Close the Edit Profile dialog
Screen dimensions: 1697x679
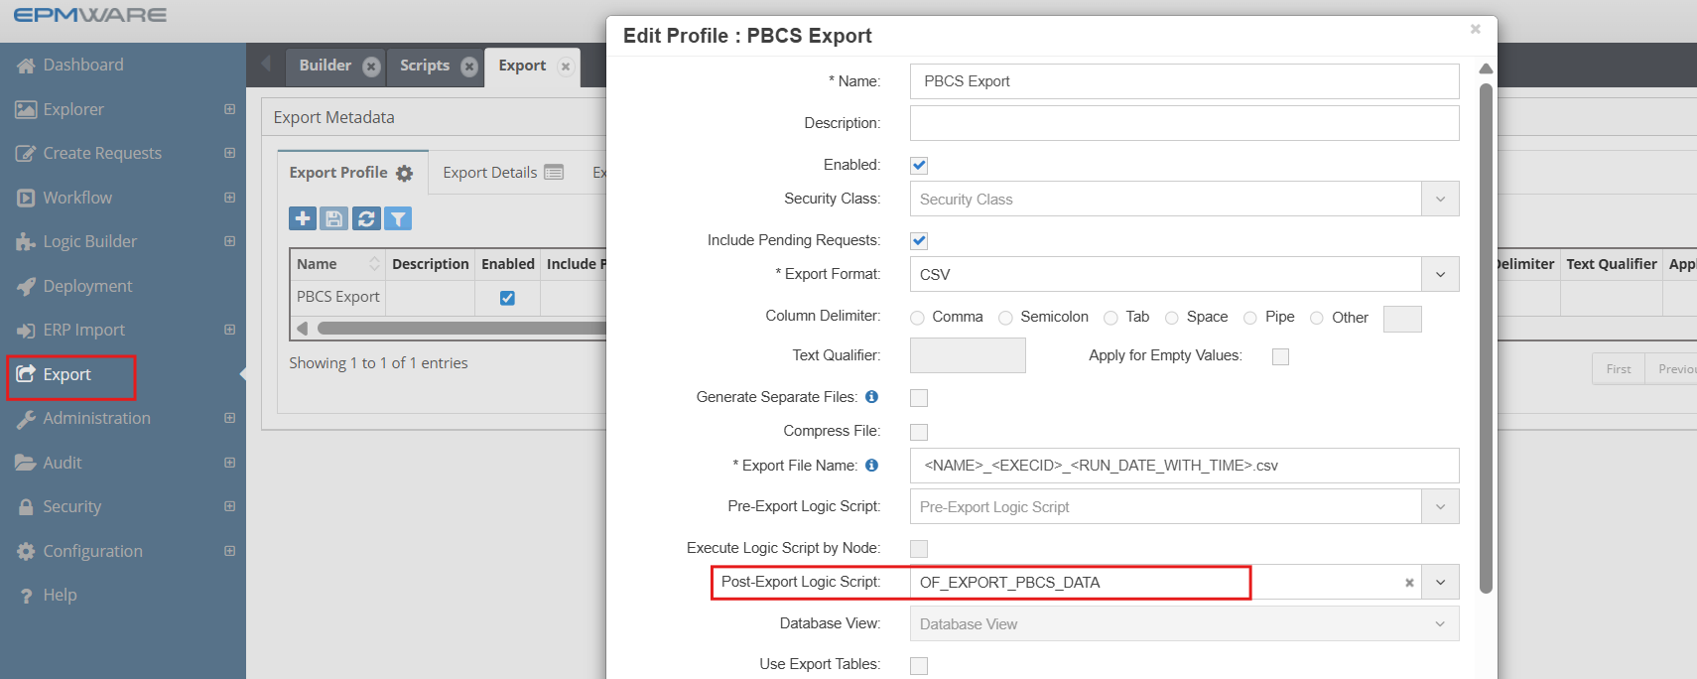tap(1476, 29)
